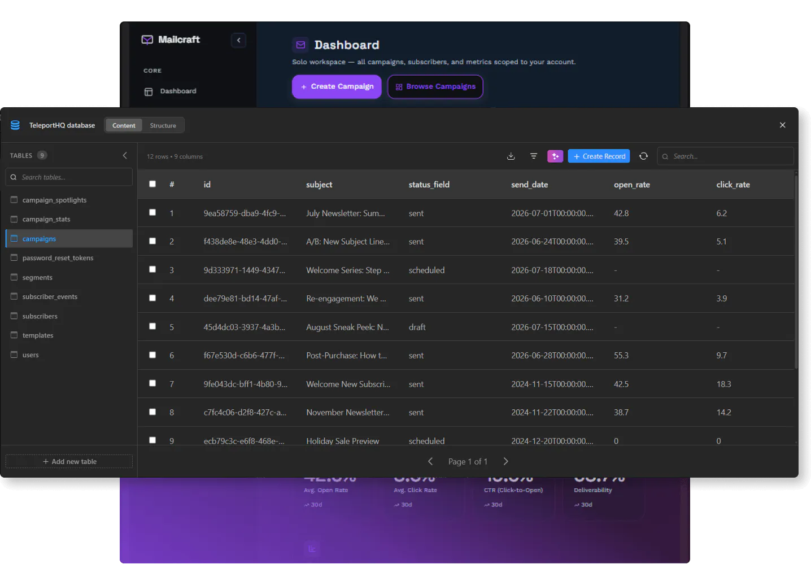Image resolution: width=811 pixels, height=586 pixels.
Task: Collapse the Mailcraft sidebar chevron button
Action: [239, 40]
